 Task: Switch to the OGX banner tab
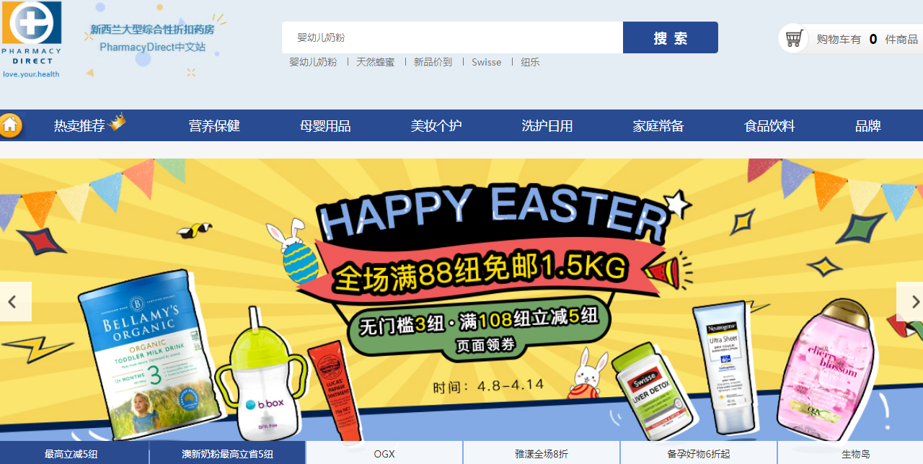tap(384, 454)
